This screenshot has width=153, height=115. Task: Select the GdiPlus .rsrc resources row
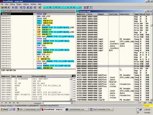pyautogui.click(x=113, y=84)
